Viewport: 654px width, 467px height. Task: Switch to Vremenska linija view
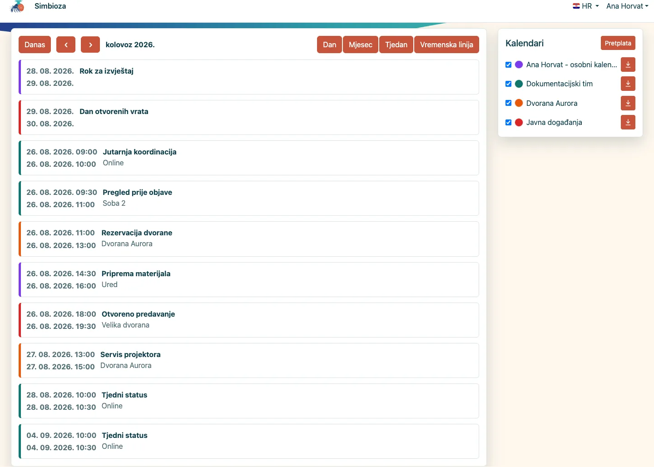446,45
